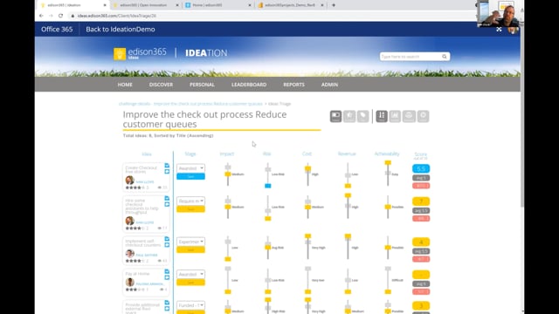Adjust Impact slider for Create Checkout free stores
The width and height of the screenshot is (559, 314).
pyautogui.click(x=228, y=174)
